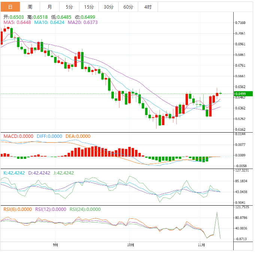
Task: Select the 日 daily chart tab
Action: click(x=10, y=7)
